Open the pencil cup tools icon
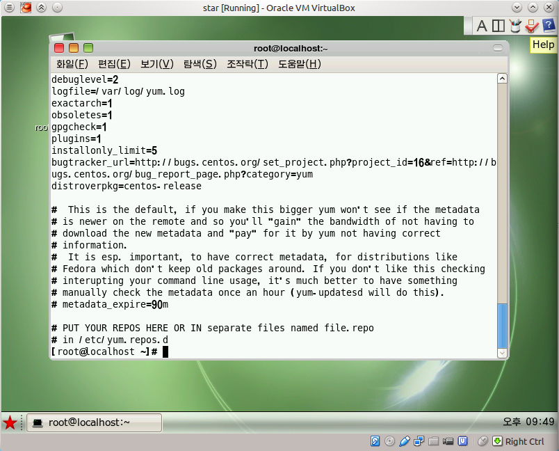 515,26
